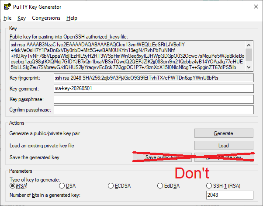Image resolution: width=263 pixels, height=206 pixels.
Task: Select the DSA key type
Action: pos(67,186)
